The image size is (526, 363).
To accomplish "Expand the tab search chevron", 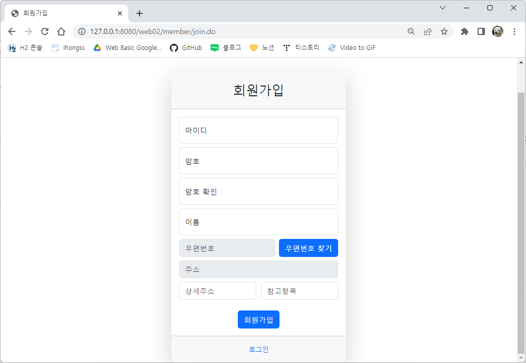I will 443,8.
